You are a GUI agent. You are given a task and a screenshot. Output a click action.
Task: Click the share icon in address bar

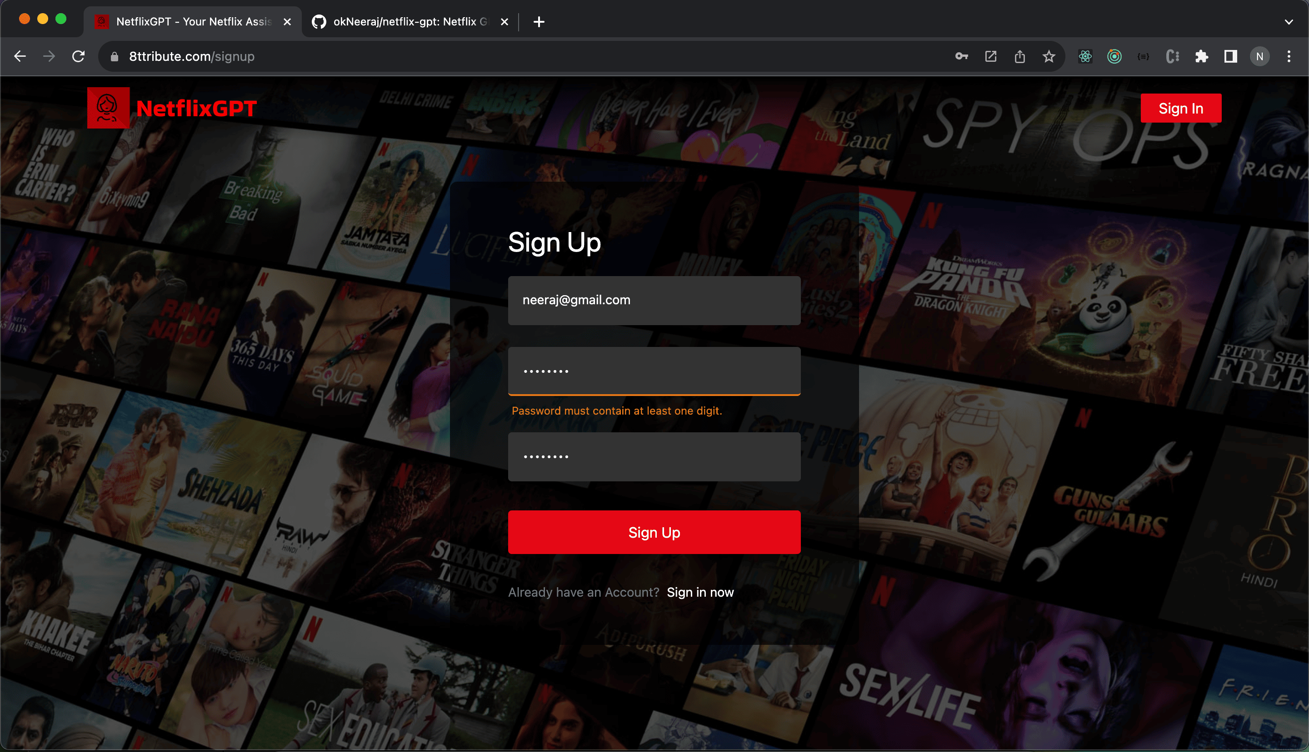(1019, 56)
